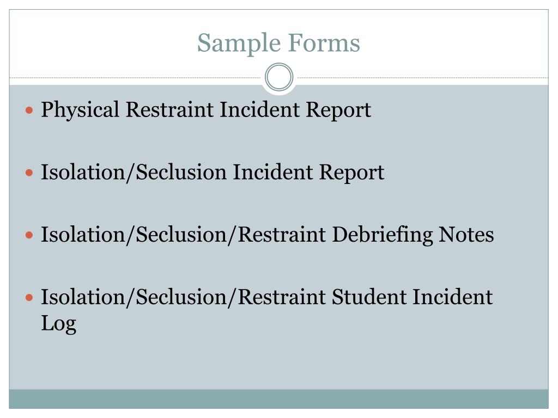Select the Physical Restraint Incident Report line
Viewport: 558px width, 418px height.
point(206,110)
